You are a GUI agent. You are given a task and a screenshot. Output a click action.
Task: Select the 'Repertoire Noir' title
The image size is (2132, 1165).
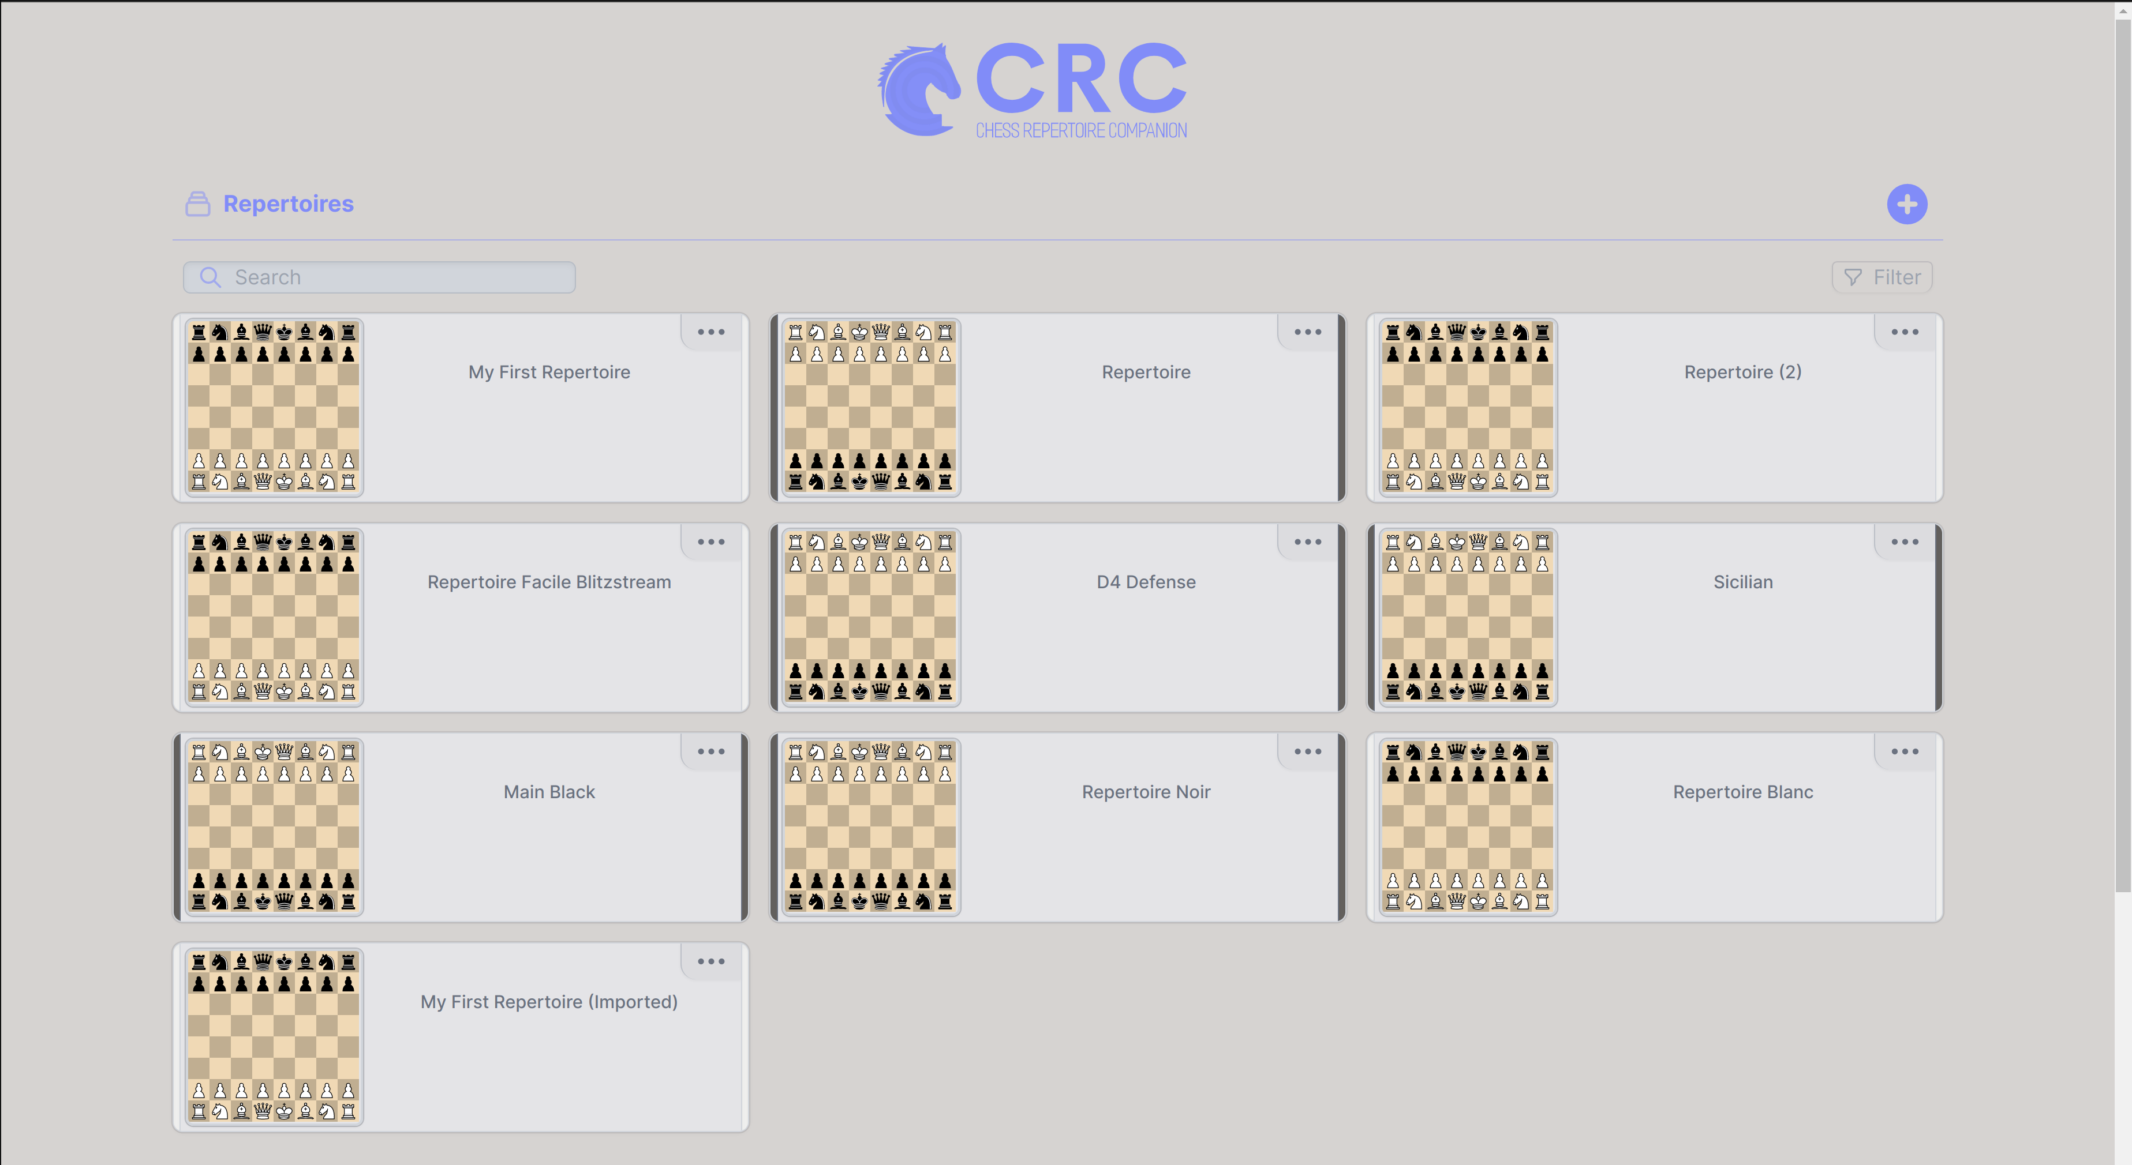pos(1146,792)
